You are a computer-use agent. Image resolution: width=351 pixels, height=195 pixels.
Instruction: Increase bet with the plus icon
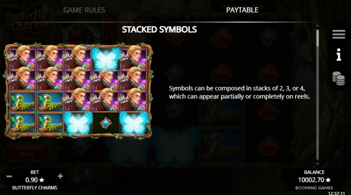point(60,176)
